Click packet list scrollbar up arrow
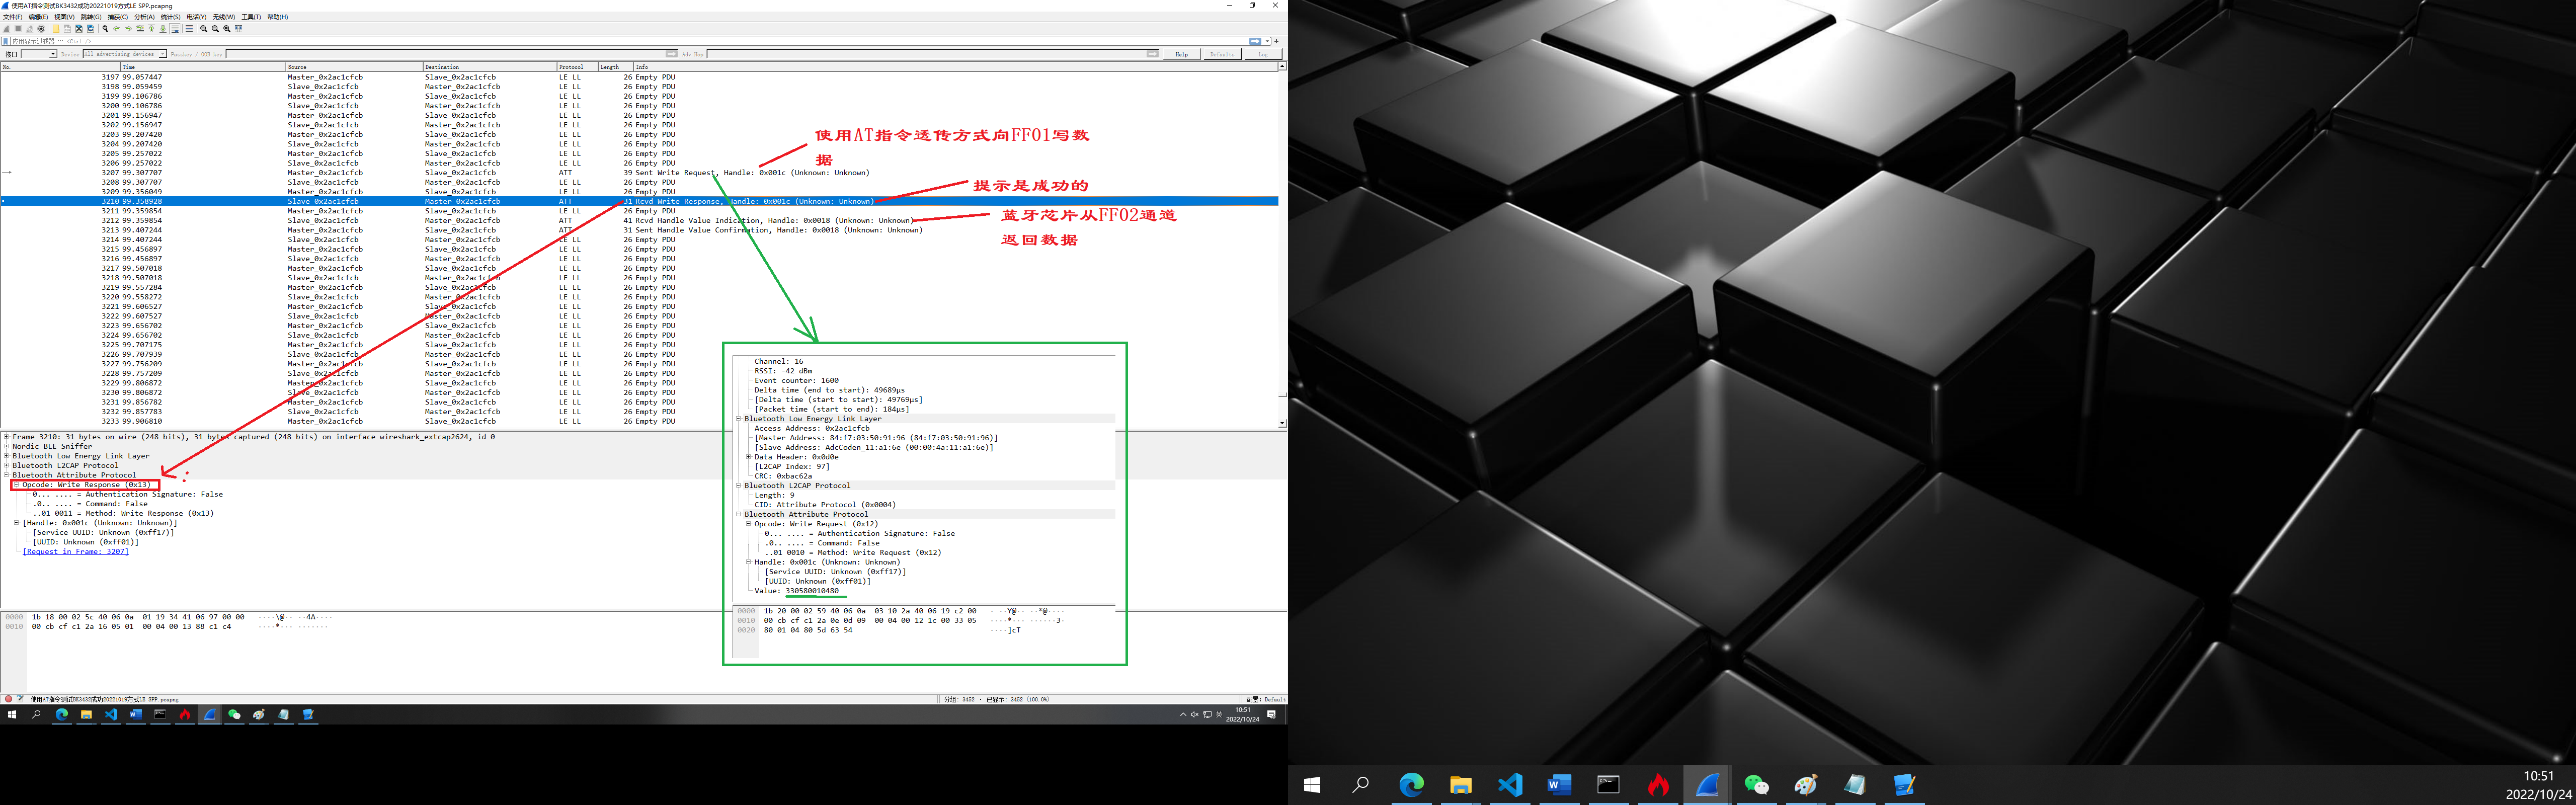The width and height of the screenshot is (2576, 805). point(1282,67)
